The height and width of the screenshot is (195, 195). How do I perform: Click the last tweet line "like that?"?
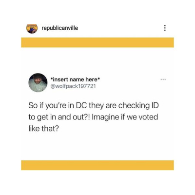(x=43, y=129)
